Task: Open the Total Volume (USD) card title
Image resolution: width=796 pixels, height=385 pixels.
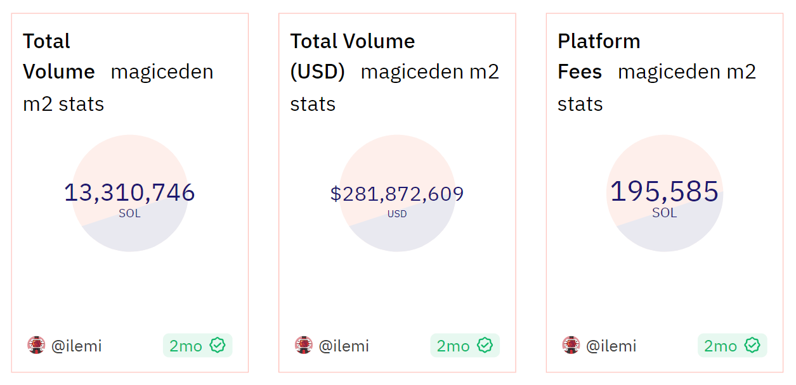Action: [353, 56]
